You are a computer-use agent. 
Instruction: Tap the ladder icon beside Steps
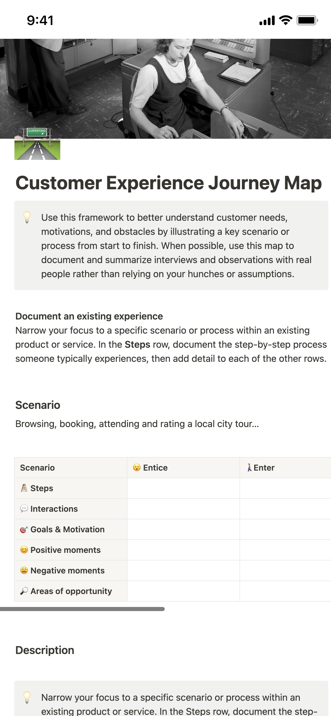tap(24, 488)
